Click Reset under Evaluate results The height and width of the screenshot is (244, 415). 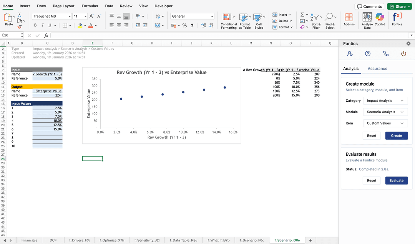tap(371, 181)
